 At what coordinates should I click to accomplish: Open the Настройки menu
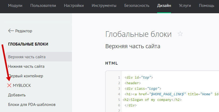(74, 6)
